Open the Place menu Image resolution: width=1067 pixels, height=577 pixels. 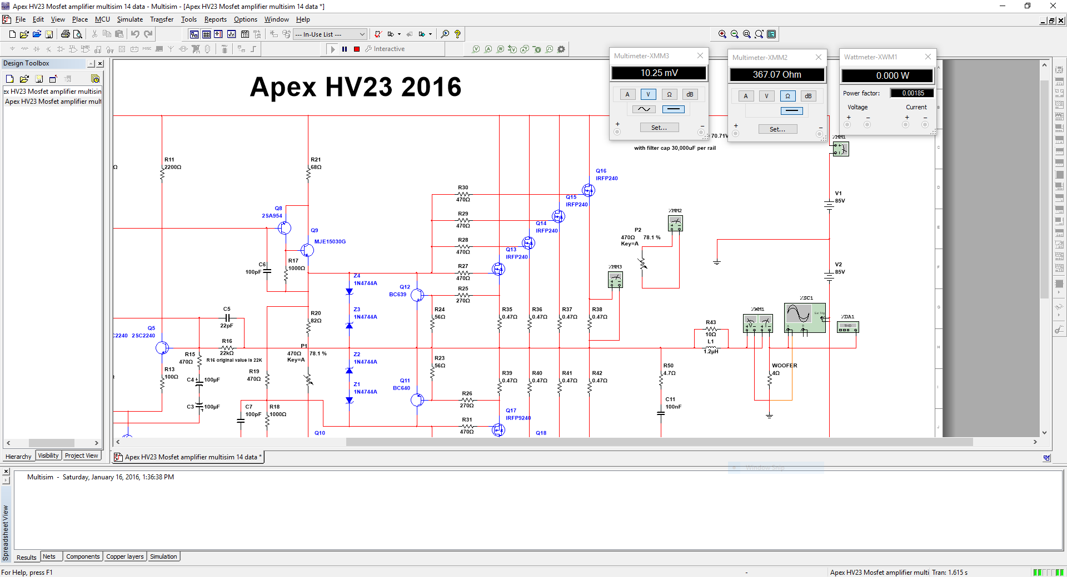coord(80,19)
